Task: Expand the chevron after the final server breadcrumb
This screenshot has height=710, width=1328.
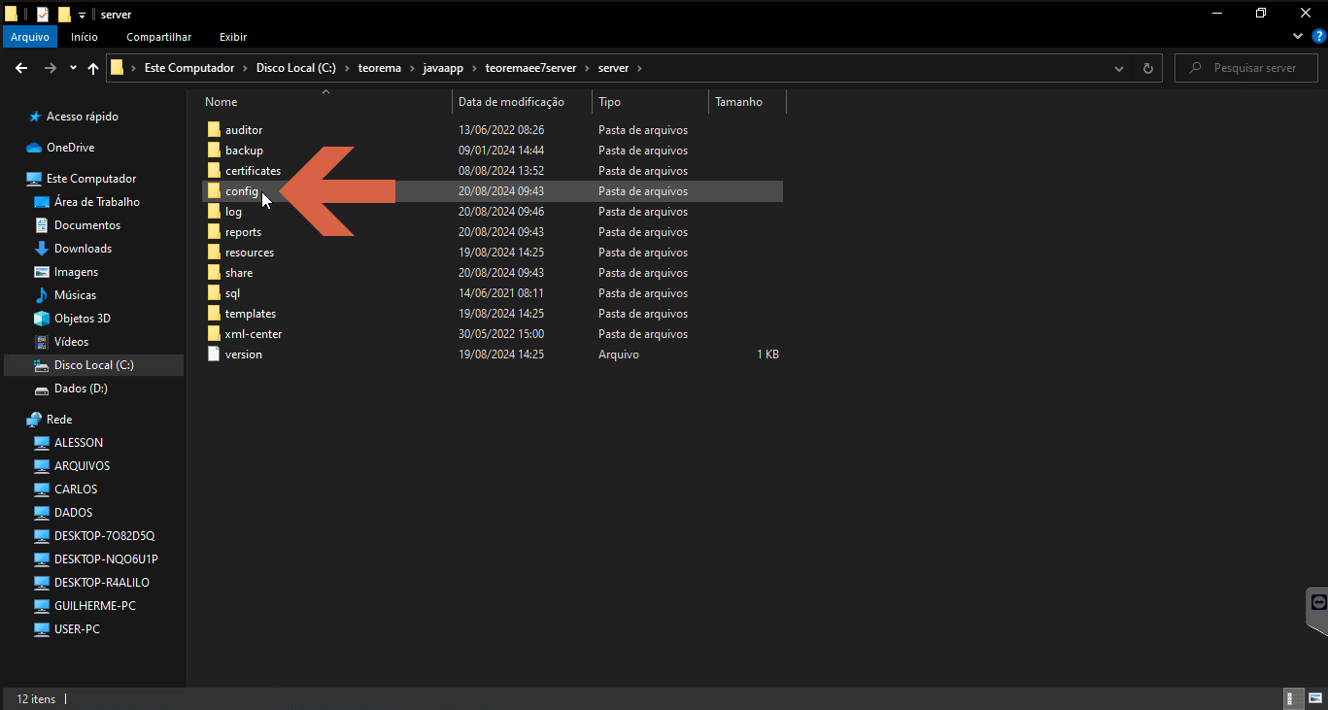Action: coord(639,68)
